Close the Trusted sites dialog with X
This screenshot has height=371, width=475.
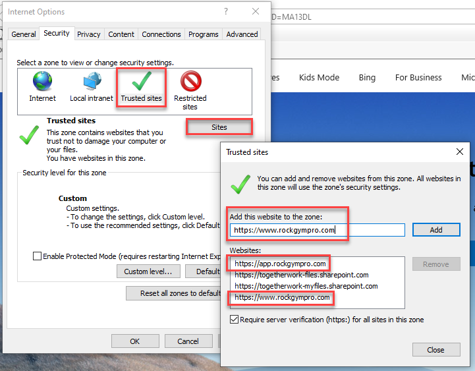(460, 152)
